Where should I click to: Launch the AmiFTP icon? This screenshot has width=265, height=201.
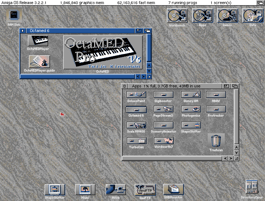pos(145,190)
